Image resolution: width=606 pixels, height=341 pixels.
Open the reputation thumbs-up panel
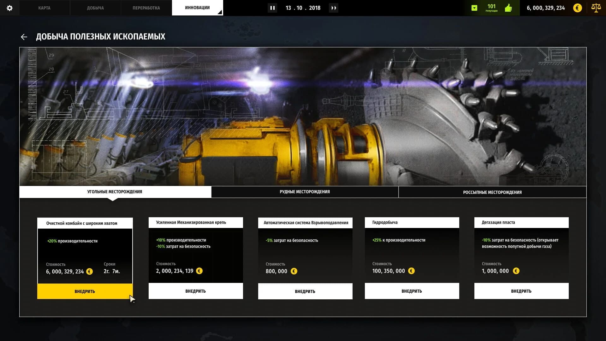coord(508,8)
